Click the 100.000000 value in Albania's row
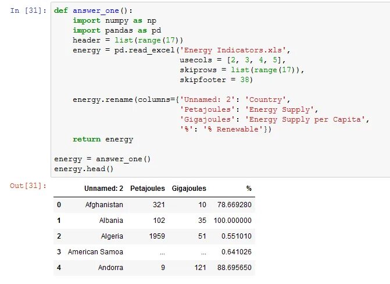The image size is (390, 284). click(x=232, y=221)
